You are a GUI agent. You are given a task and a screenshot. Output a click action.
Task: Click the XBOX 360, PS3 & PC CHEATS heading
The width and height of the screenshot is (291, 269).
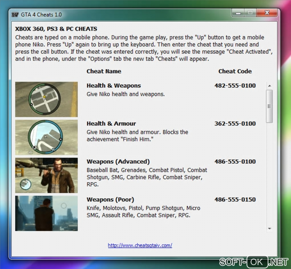pyautogui.click(x=56, y=29)
